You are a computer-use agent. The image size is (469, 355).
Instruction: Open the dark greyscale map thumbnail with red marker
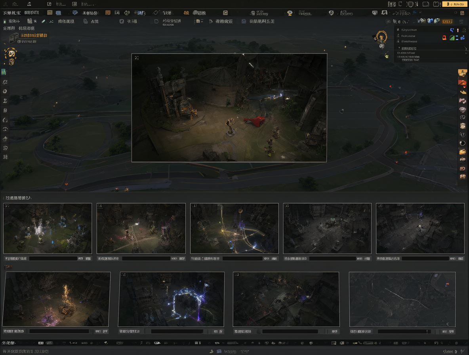(402, 299)
